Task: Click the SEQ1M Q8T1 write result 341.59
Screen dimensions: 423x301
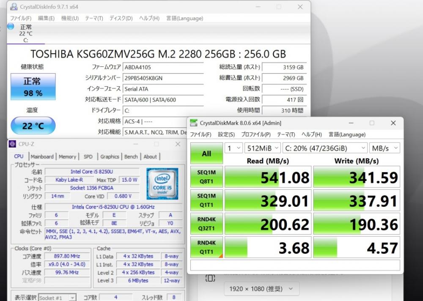Action: click(357, 177)
